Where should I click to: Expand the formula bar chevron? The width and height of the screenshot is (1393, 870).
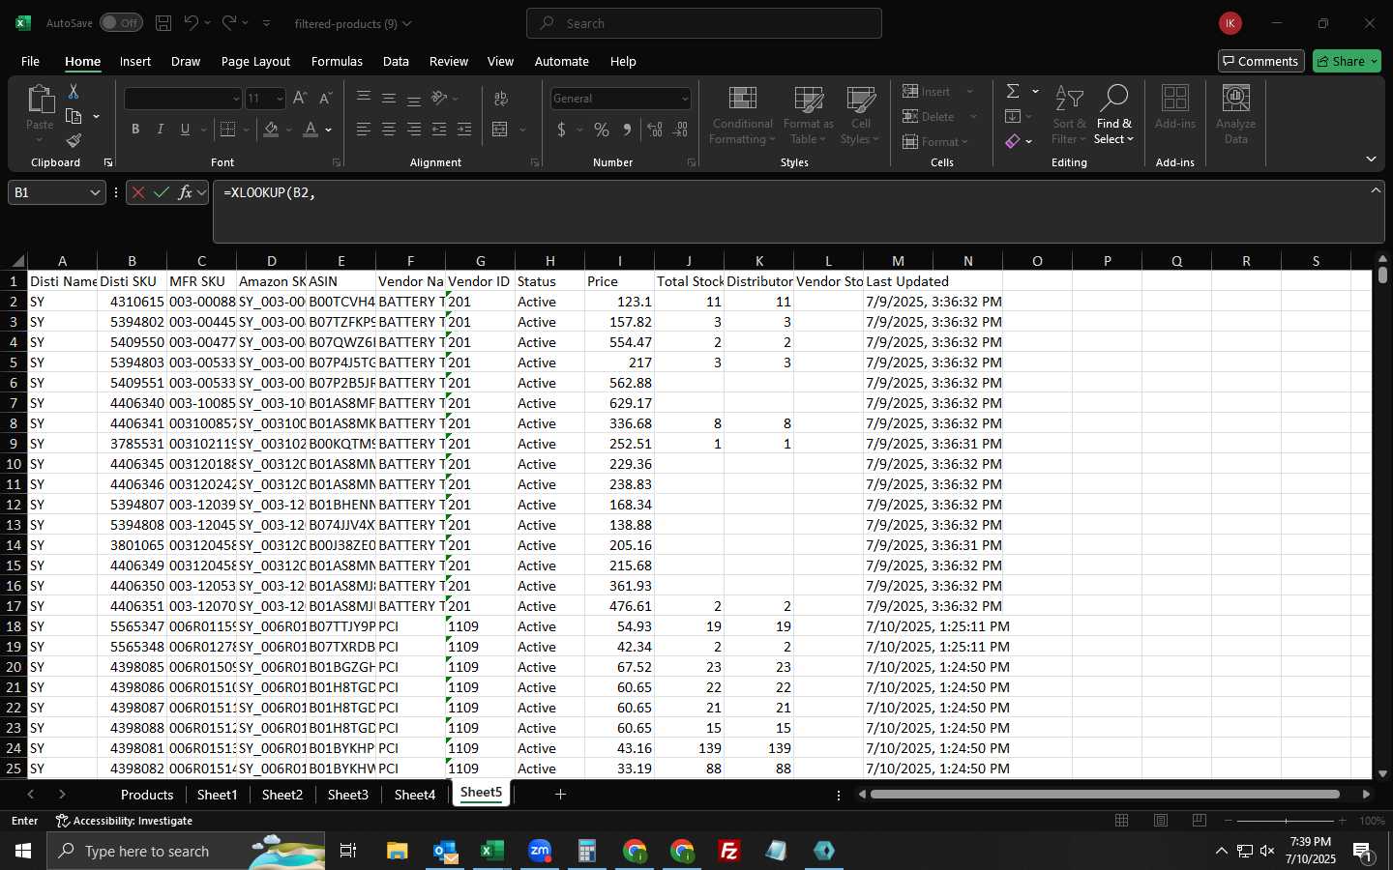click(x=1376, y=190)
